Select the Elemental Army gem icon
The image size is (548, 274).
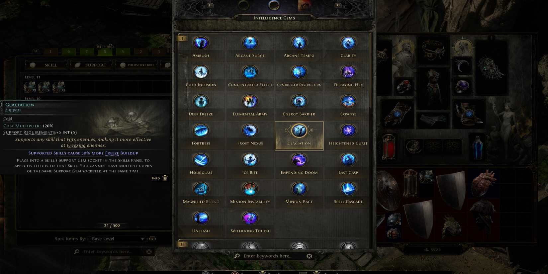[250, 101]
